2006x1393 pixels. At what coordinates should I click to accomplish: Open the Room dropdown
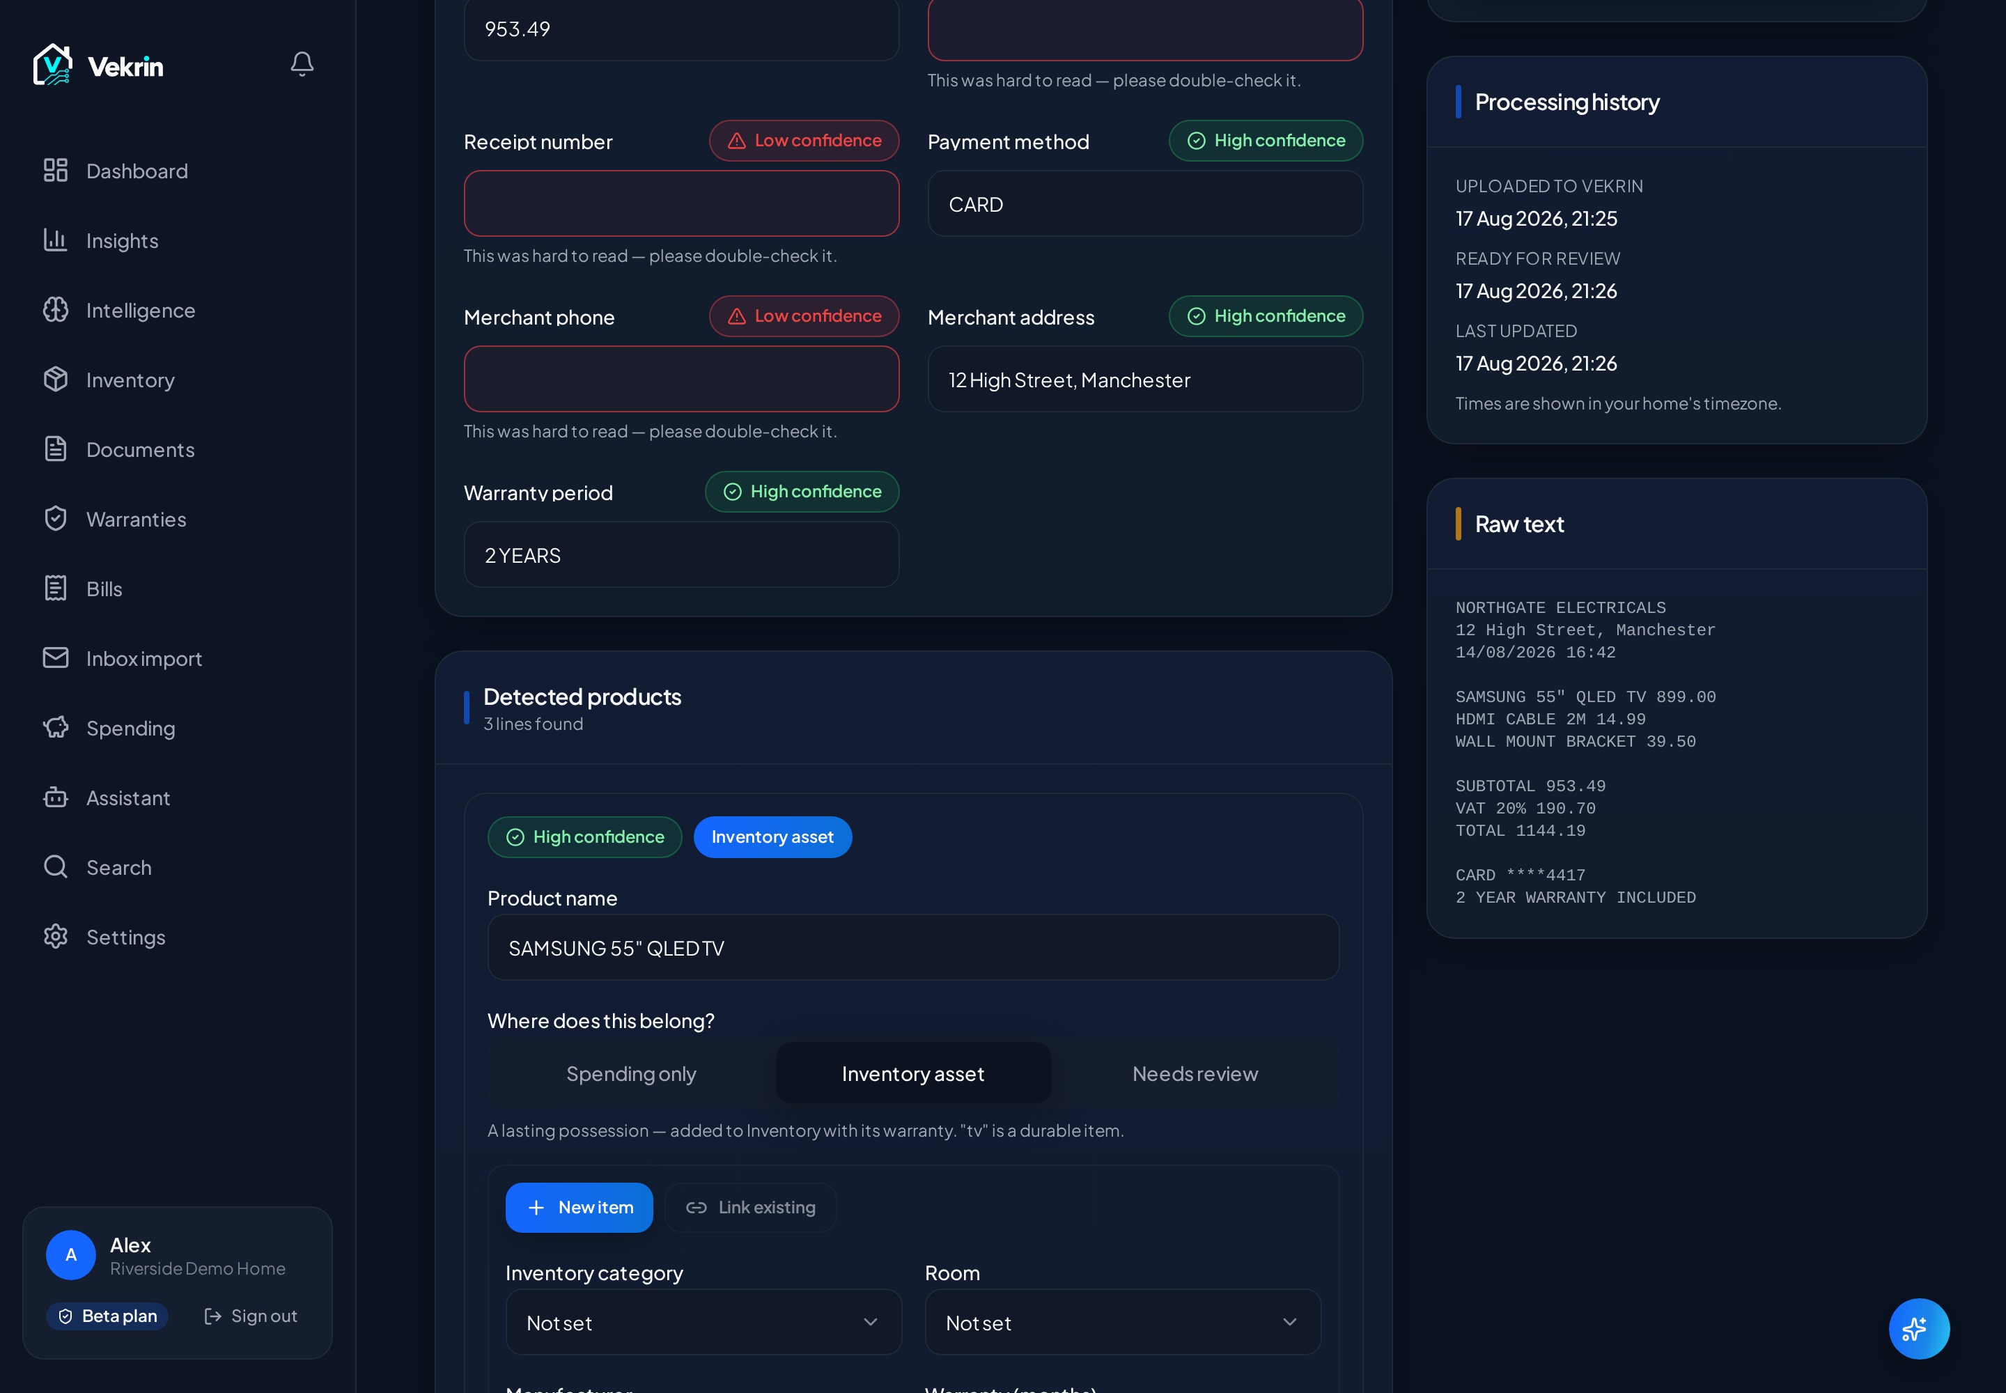pyautogui.click(x=1123, y=1322)
